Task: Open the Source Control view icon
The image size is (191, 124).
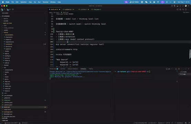Action: (8, 9)
